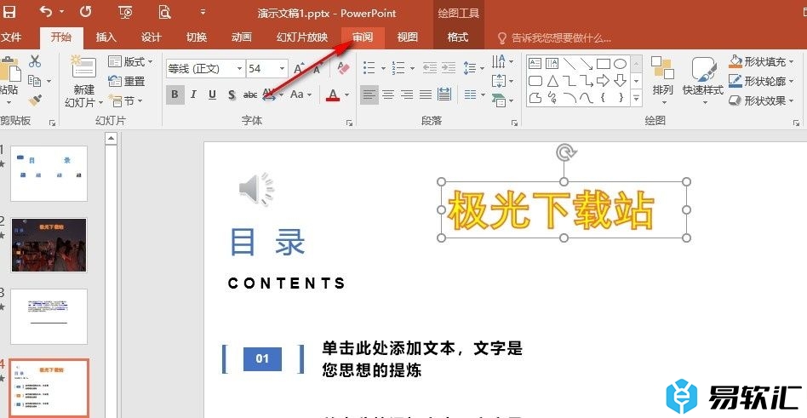Switch to the Insert (插入) tab
Image resolution: width=807 pixels, height=418 pixels.
coord(106,37)
